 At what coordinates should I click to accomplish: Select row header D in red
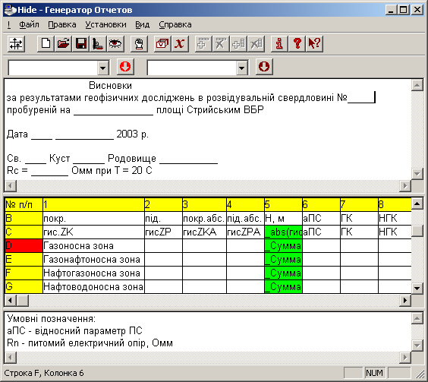24,245
